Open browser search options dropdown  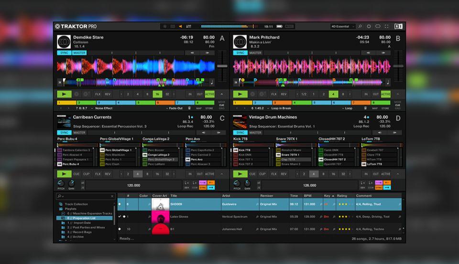61,196
